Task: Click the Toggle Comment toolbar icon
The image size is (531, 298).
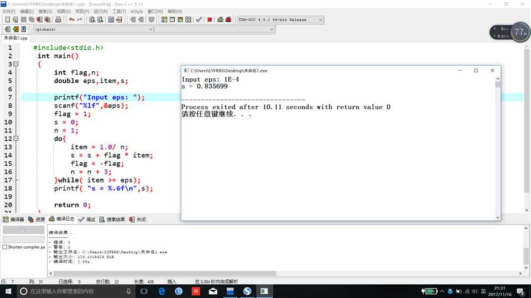Action: [152, 20]
